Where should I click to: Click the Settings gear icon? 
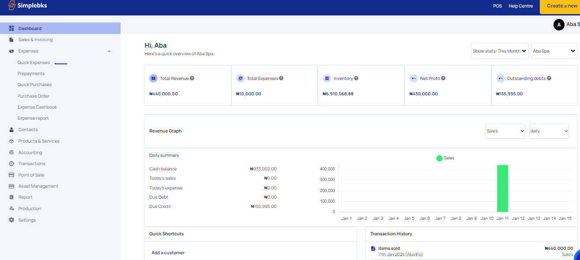click(11, 220)
